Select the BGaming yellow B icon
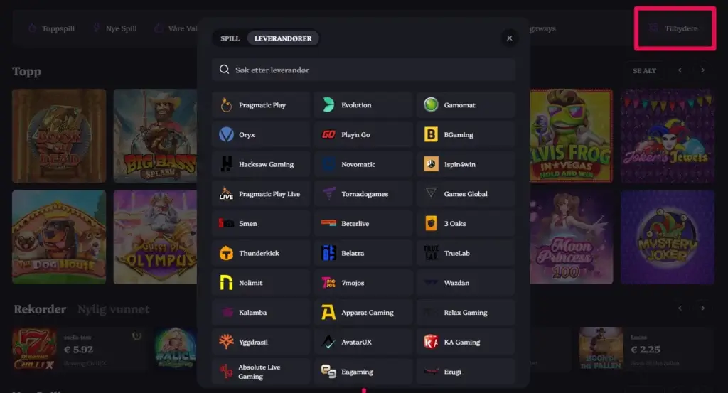The image size is (728, 393). click(431, 134)
